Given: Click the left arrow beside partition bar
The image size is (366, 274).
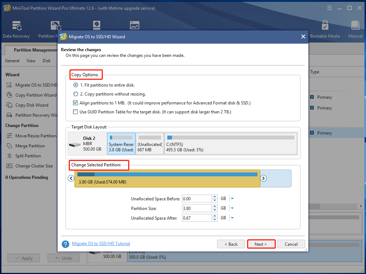Looking at the screenshot, I should tap(71, 178).
